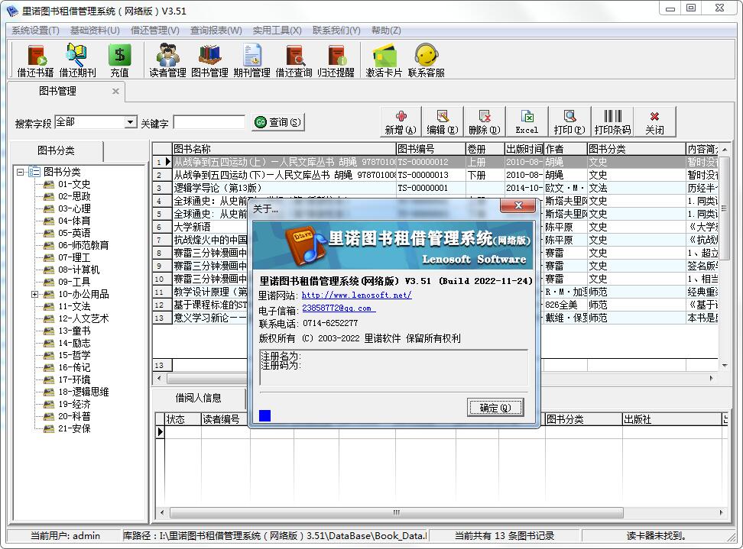
Task: Open 归还提醒 return reminder
Action: pos(336,60)
